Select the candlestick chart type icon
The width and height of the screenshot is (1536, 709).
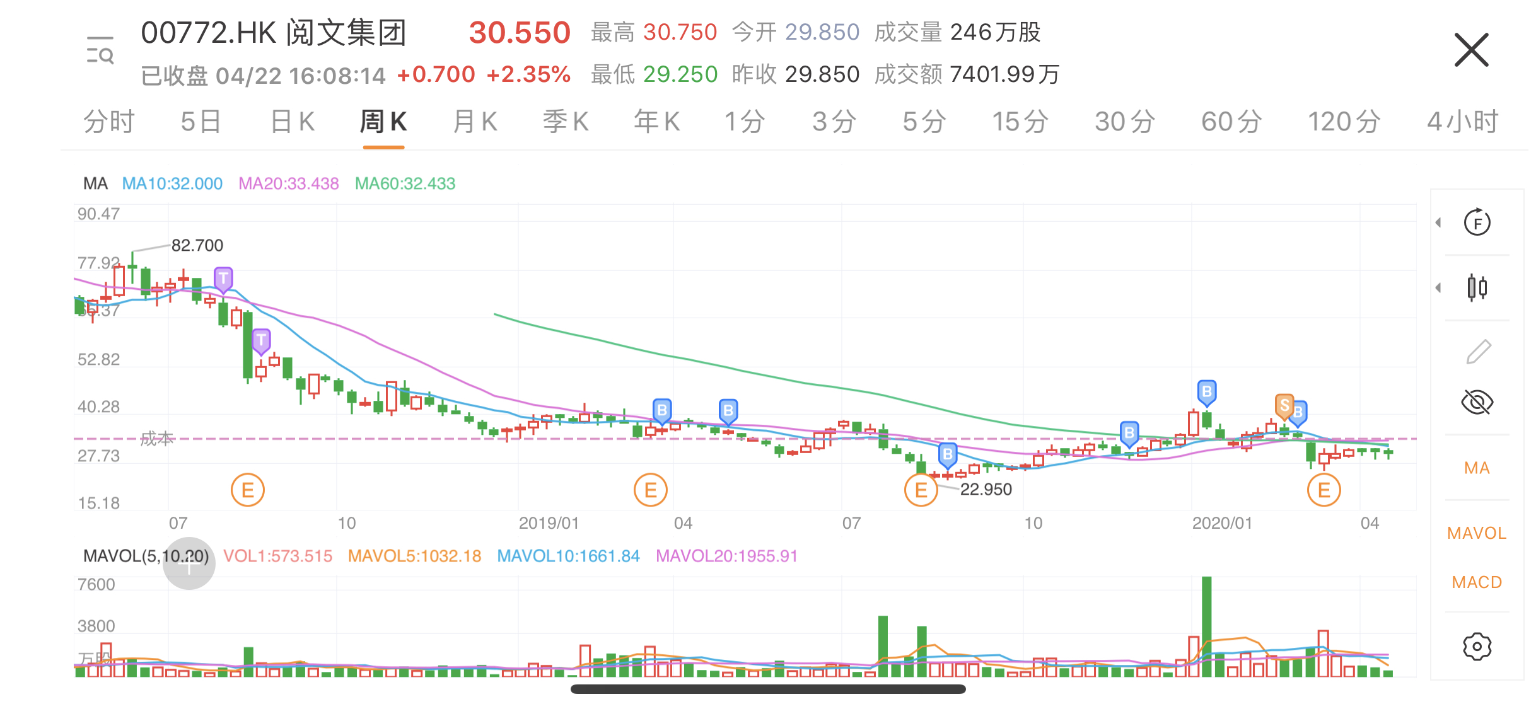click(x=1477, y=288)
